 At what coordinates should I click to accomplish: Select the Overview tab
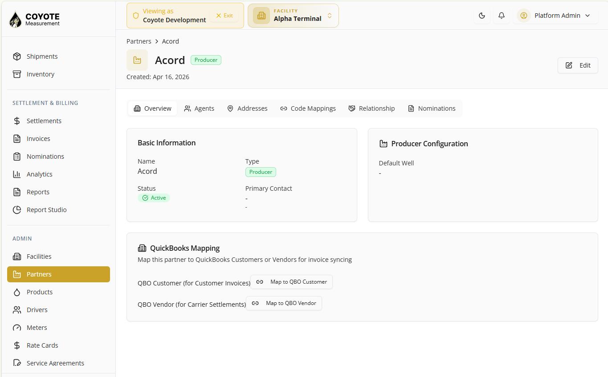pos(153,108)
